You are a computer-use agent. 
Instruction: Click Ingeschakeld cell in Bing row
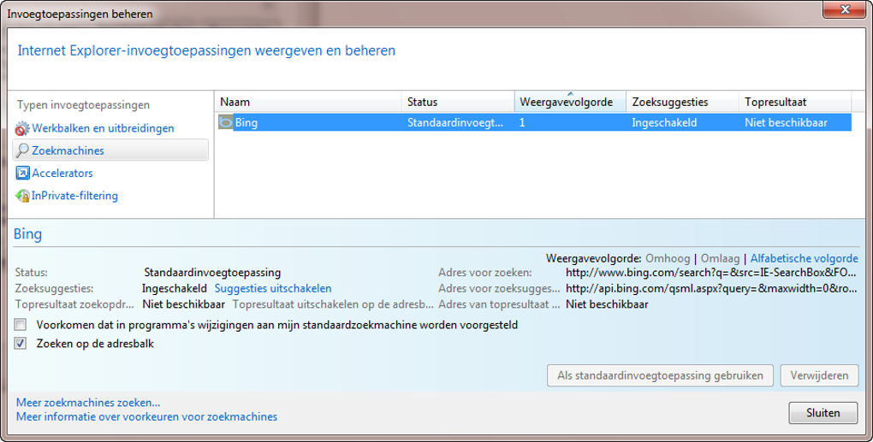point(664,122)
